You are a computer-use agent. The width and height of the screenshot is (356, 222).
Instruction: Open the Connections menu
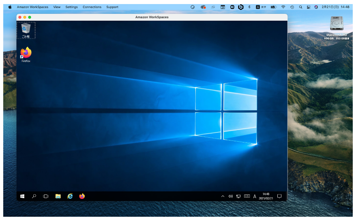pos(92,7)
